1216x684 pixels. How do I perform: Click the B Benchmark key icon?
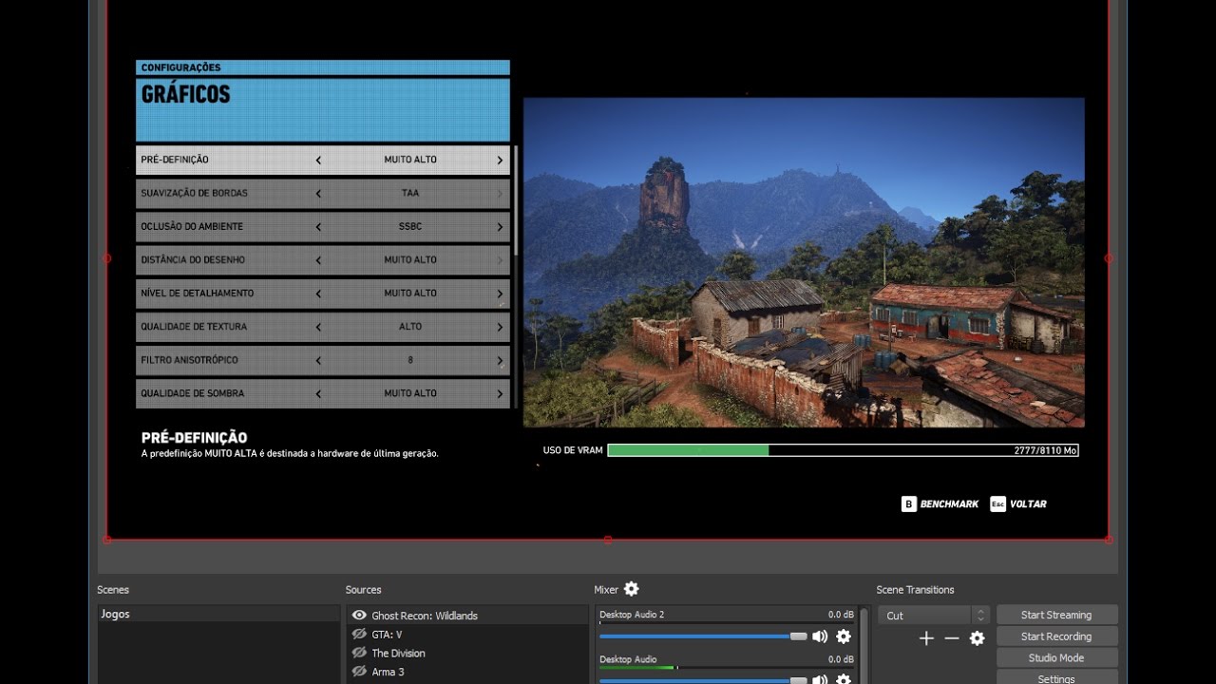tap(909, 503)
